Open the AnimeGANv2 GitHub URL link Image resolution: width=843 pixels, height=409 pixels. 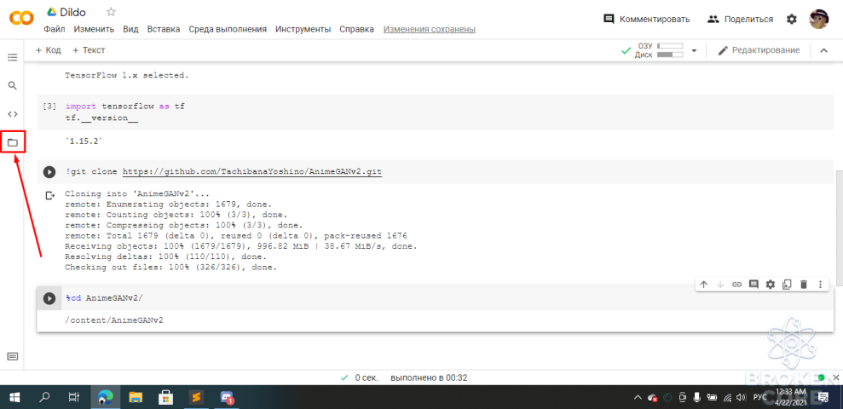[x=252, y=172]
